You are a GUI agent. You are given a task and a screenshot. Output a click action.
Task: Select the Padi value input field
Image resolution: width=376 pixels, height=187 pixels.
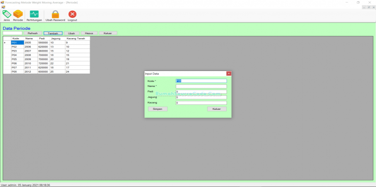pyautogui.click(x=201, y=92)
